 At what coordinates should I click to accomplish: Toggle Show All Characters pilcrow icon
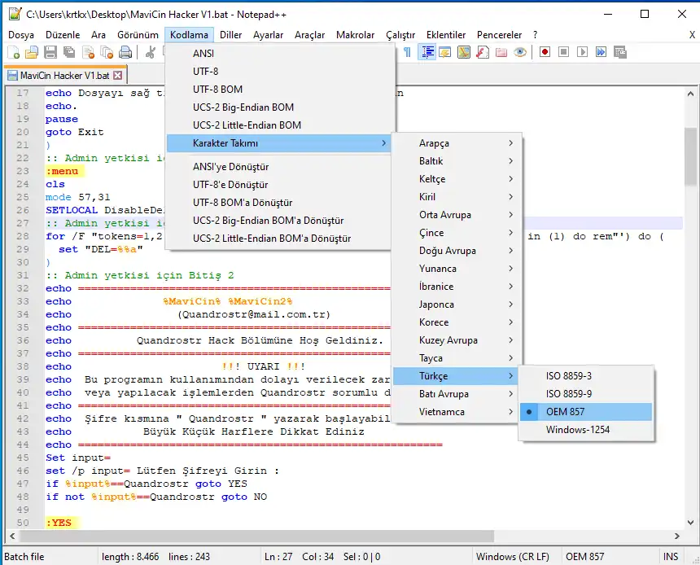coord(407,52)
